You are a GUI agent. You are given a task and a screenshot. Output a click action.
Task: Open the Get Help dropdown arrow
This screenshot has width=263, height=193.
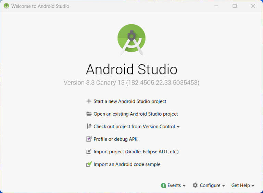253,186
